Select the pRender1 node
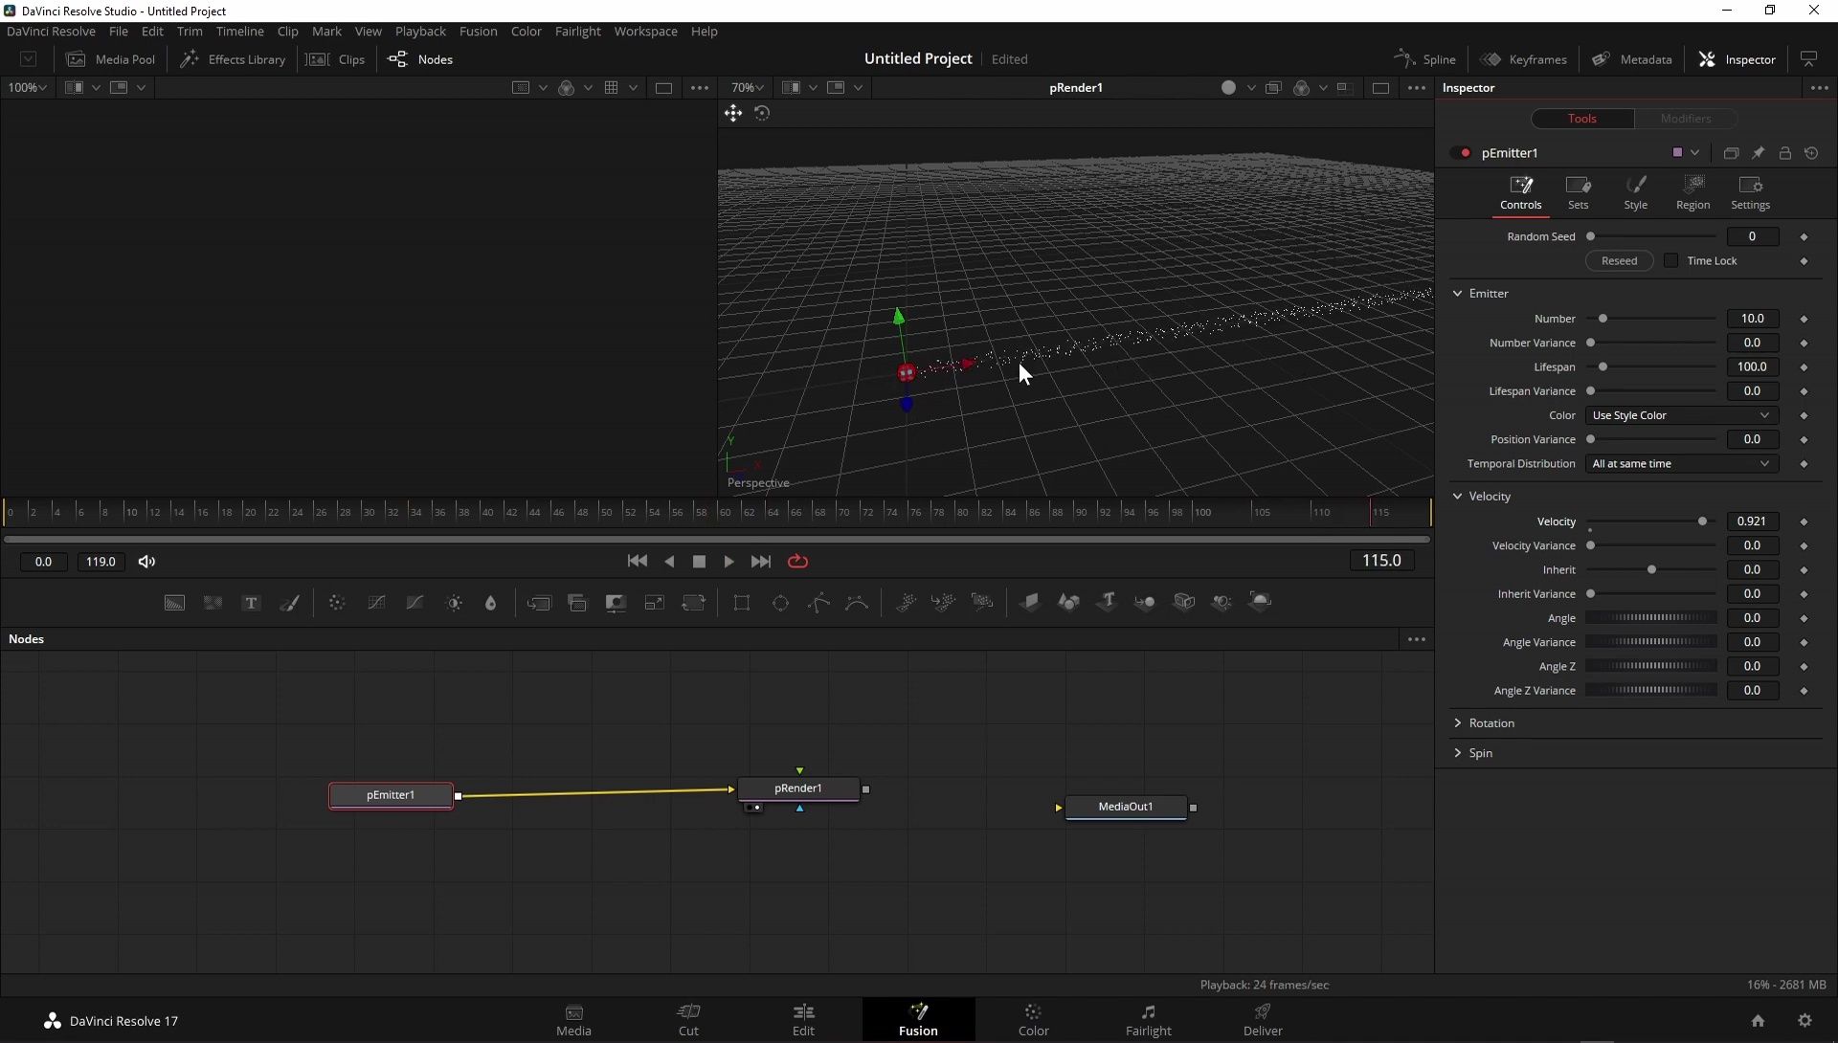Image resolution: width=1838 pixels, height=1043 pixels. (798, 788)
